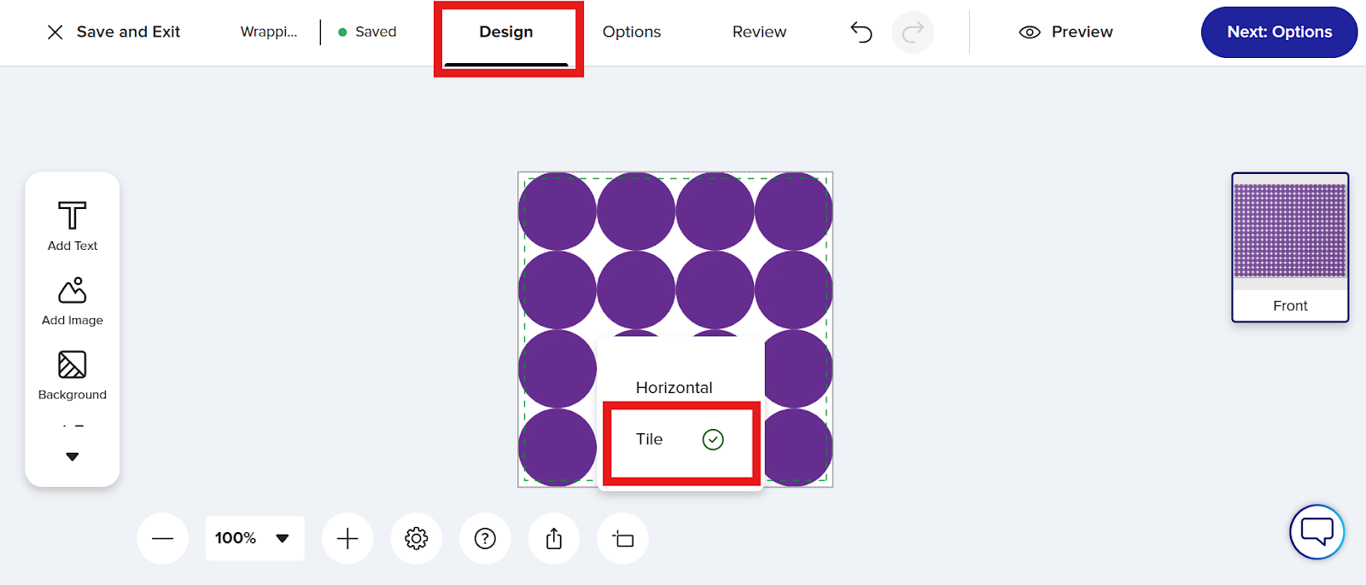Open the Preview view

(1066, 32)
